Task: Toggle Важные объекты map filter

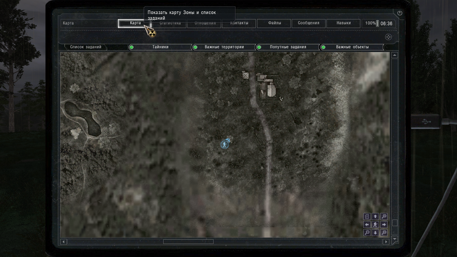Action: 352,47
